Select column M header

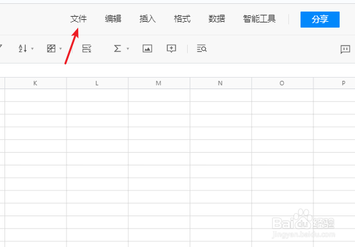tap(159, 83)
